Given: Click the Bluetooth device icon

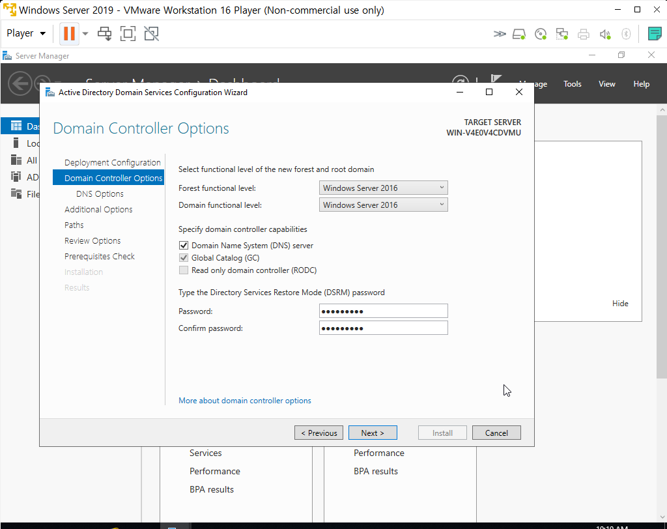Looking at the screenshot, I should (626, 34).
